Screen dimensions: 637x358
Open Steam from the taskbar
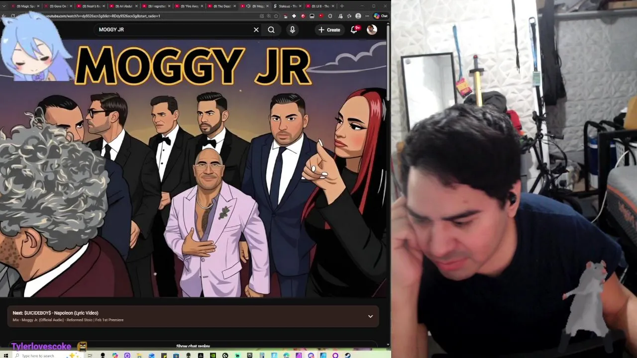pyautogui.click(x=347, y=356)
